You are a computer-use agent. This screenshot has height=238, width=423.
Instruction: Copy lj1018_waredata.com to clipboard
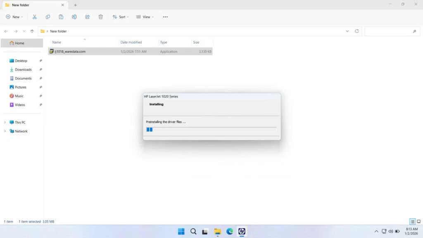coord(48,17)
